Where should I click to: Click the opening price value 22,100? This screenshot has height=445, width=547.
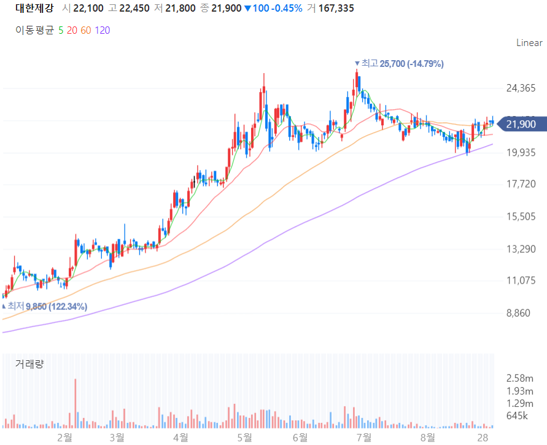(x=88, y=8)
